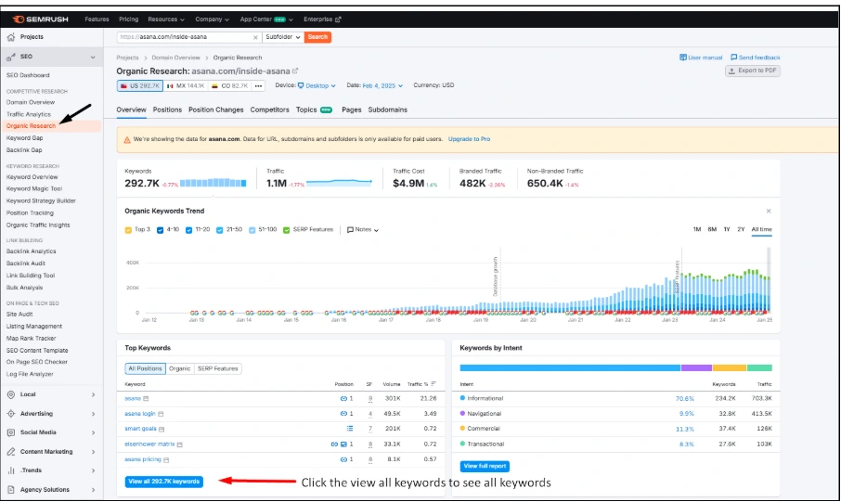Click the Commercial yellow intent bar segment

point(730,368)
